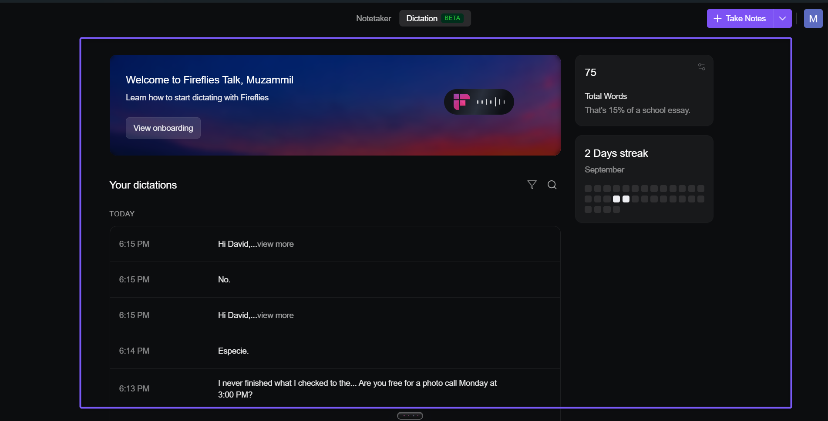Expand the Take Notes dropdown arrow
The width and height of the screenshot is (828, 421).
(782, 19)
